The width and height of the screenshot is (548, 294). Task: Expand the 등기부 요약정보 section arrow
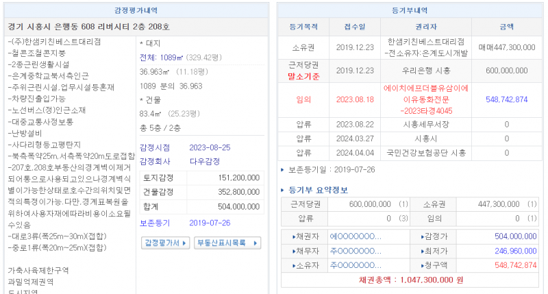coord(284,190)
